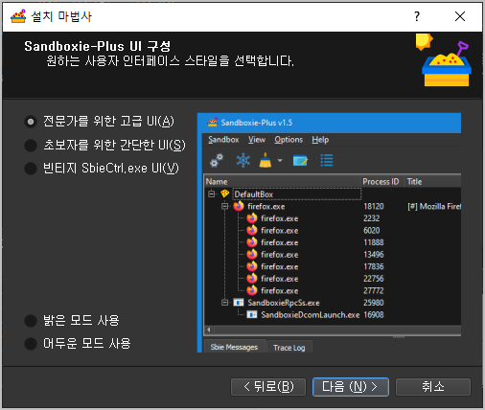485x410 pixels.
Task: Go back with 뒤로(B) button
Action: tap(268, 387)
